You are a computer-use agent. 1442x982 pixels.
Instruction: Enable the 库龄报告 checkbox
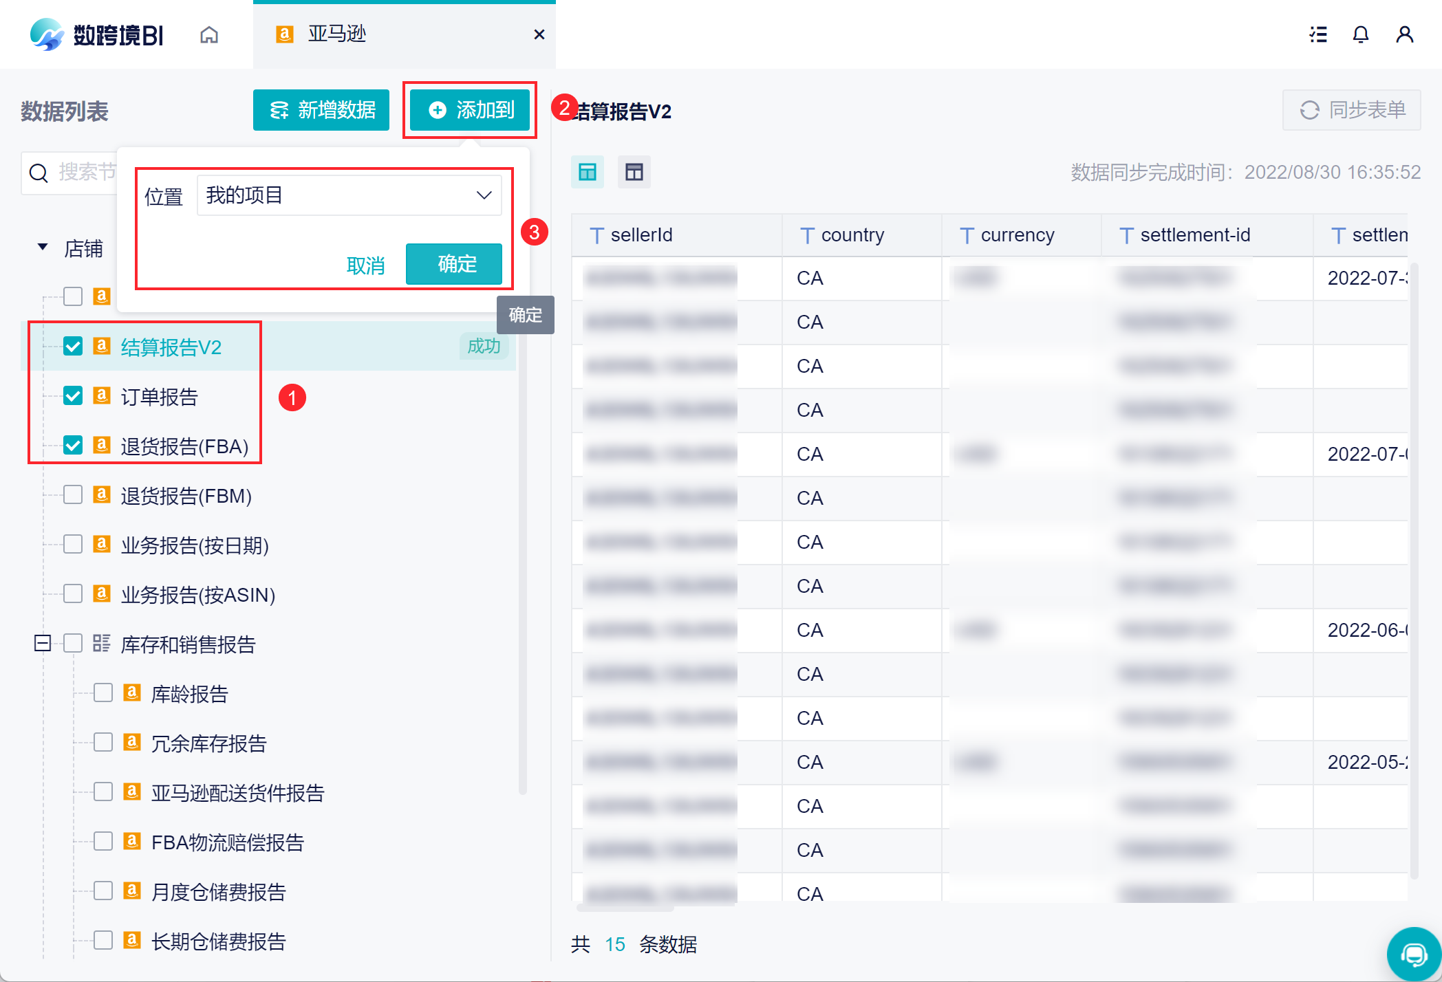[103, 693]
